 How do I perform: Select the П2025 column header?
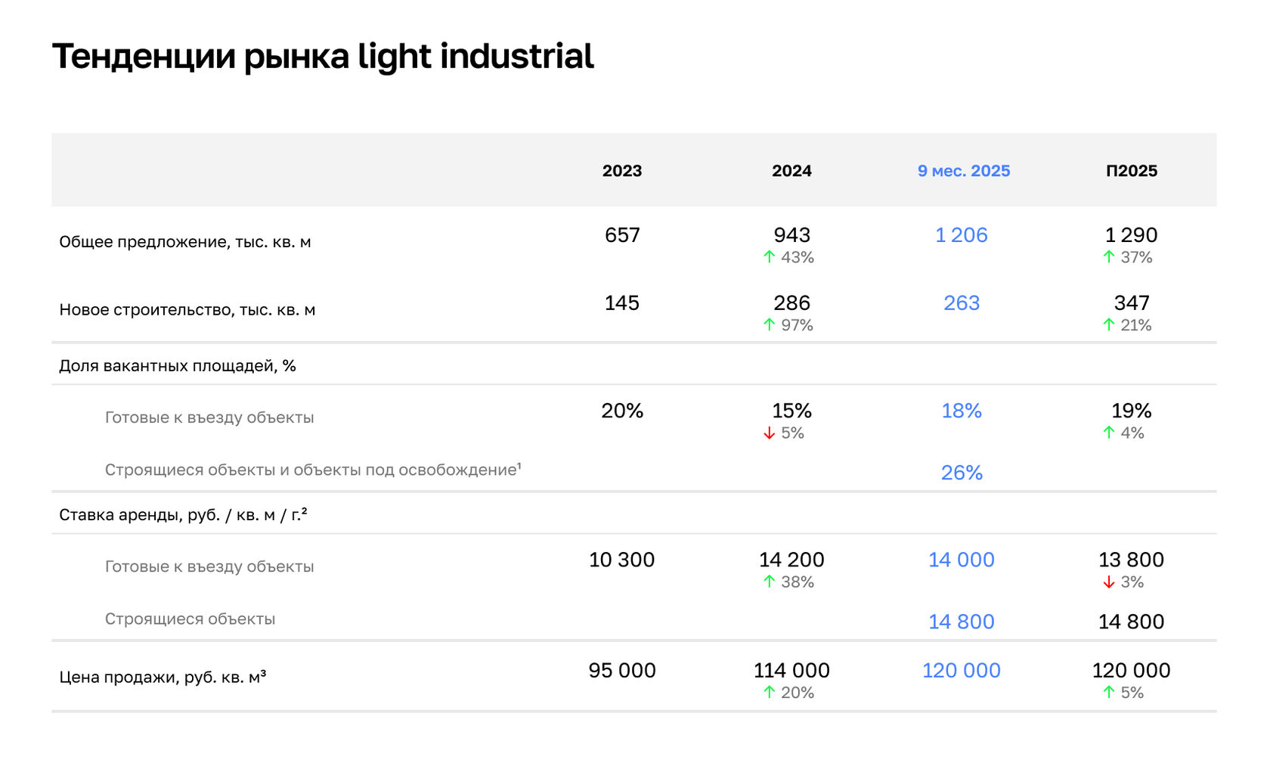(x=1132, y=171)
